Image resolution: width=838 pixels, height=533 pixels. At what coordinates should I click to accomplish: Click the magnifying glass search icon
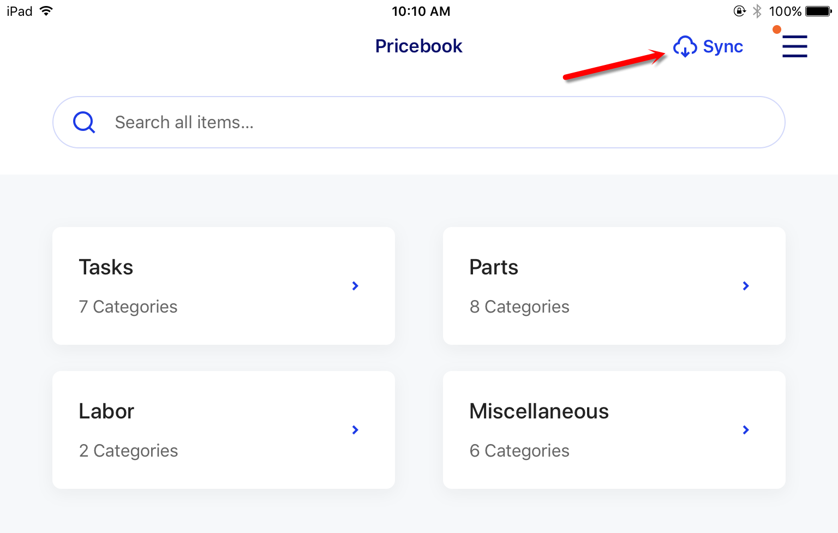click(84, 122)
